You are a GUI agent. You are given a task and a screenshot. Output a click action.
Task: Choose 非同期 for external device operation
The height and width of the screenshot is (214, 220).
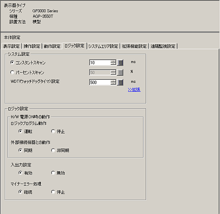click(53, 150)
